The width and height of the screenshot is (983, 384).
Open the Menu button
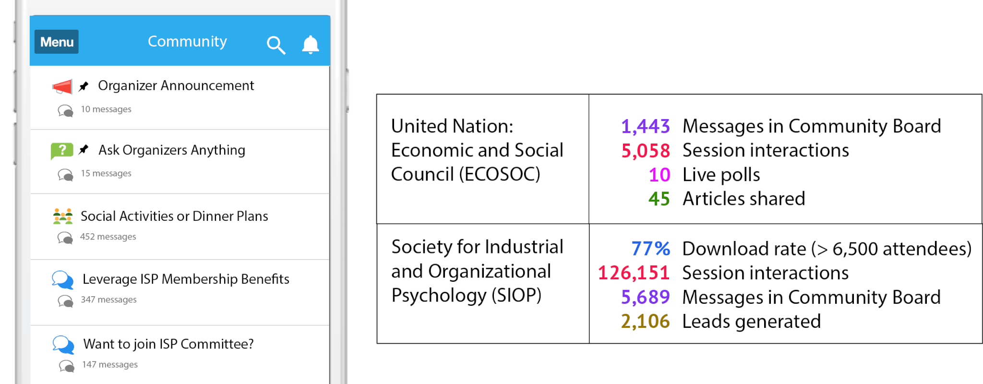pyautogui.click(x=57, y=42)
